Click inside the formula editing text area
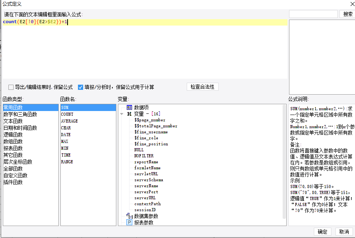Viewport: 355px width, 238px height. click(x=145, y=49)
